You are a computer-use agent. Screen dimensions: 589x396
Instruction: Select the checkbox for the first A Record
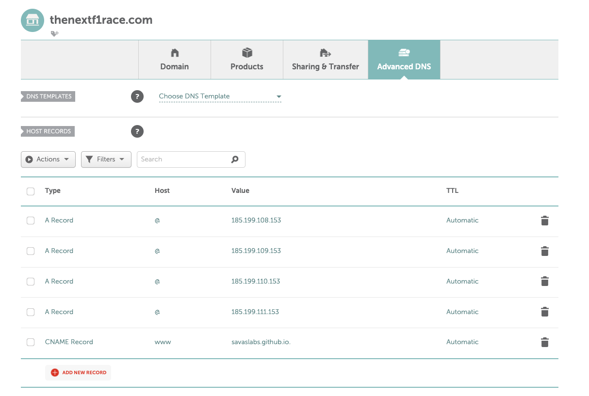[31, 220]
